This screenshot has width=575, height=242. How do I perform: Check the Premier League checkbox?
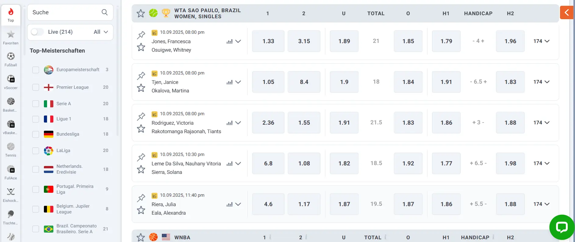[x=36, y=88]
